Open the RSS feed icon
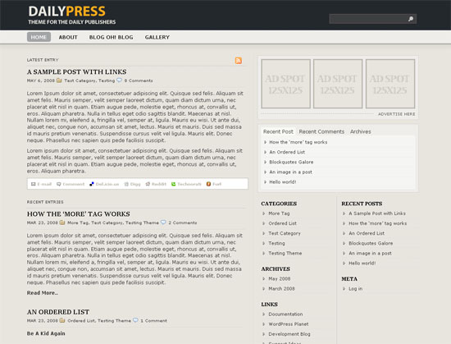Image resolution: width=451 pixels, height=344 pixels. (238, 61)
